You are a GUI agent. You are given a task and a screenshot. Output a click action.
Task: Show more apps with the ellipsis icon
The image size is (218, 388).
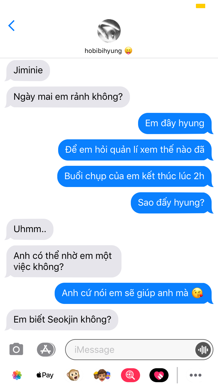pyautogui.click(x=196, y=375)
